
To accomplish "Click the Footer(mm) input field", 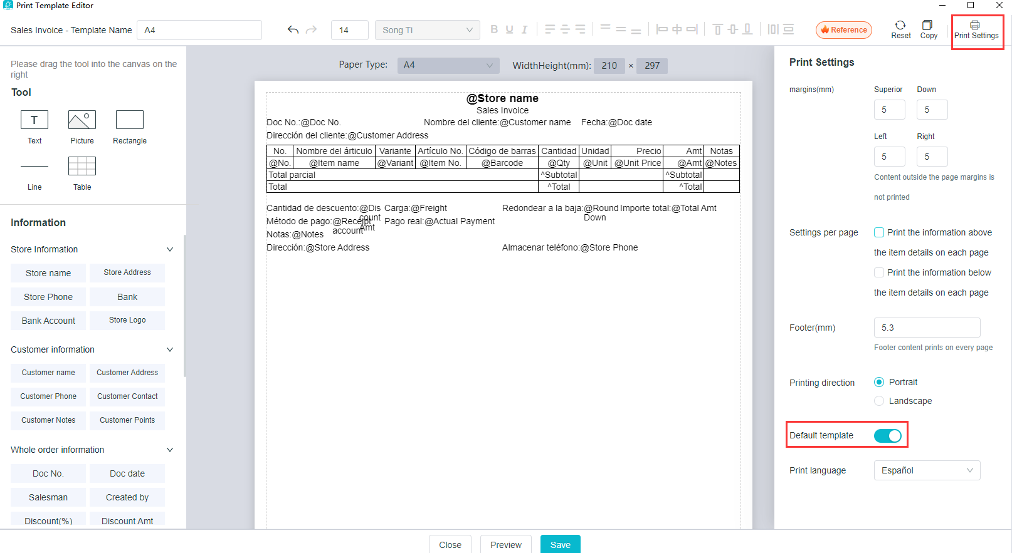I will coord(927,328).
